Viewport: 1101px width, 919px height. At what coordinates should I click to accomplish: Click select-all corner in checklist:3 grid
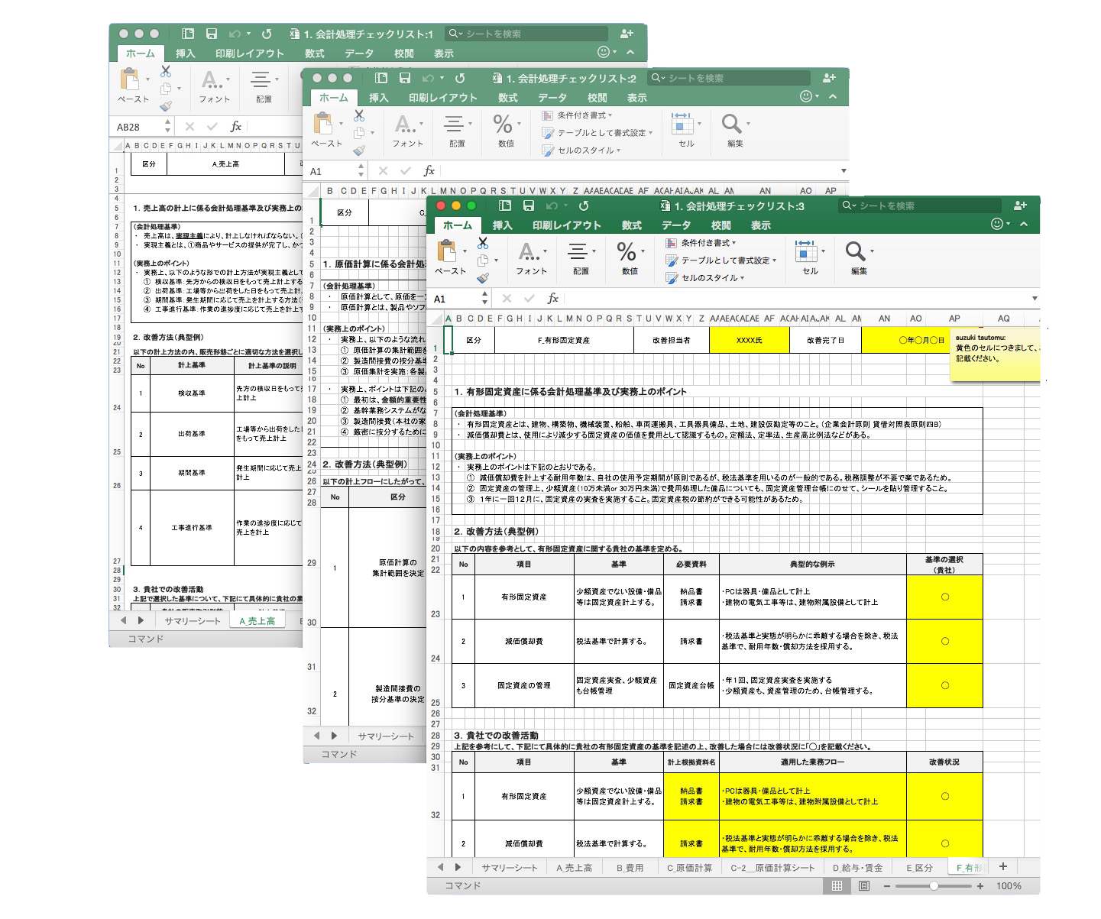(436, 319)
